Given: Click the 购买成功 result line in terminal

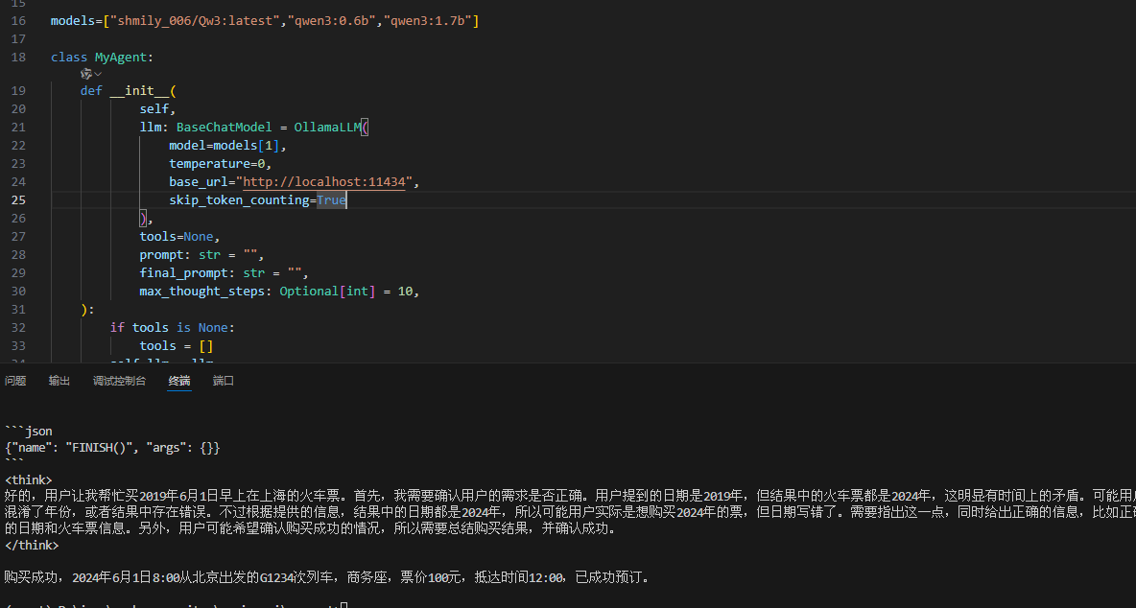Looking at the screenshot, I should 327,577.
